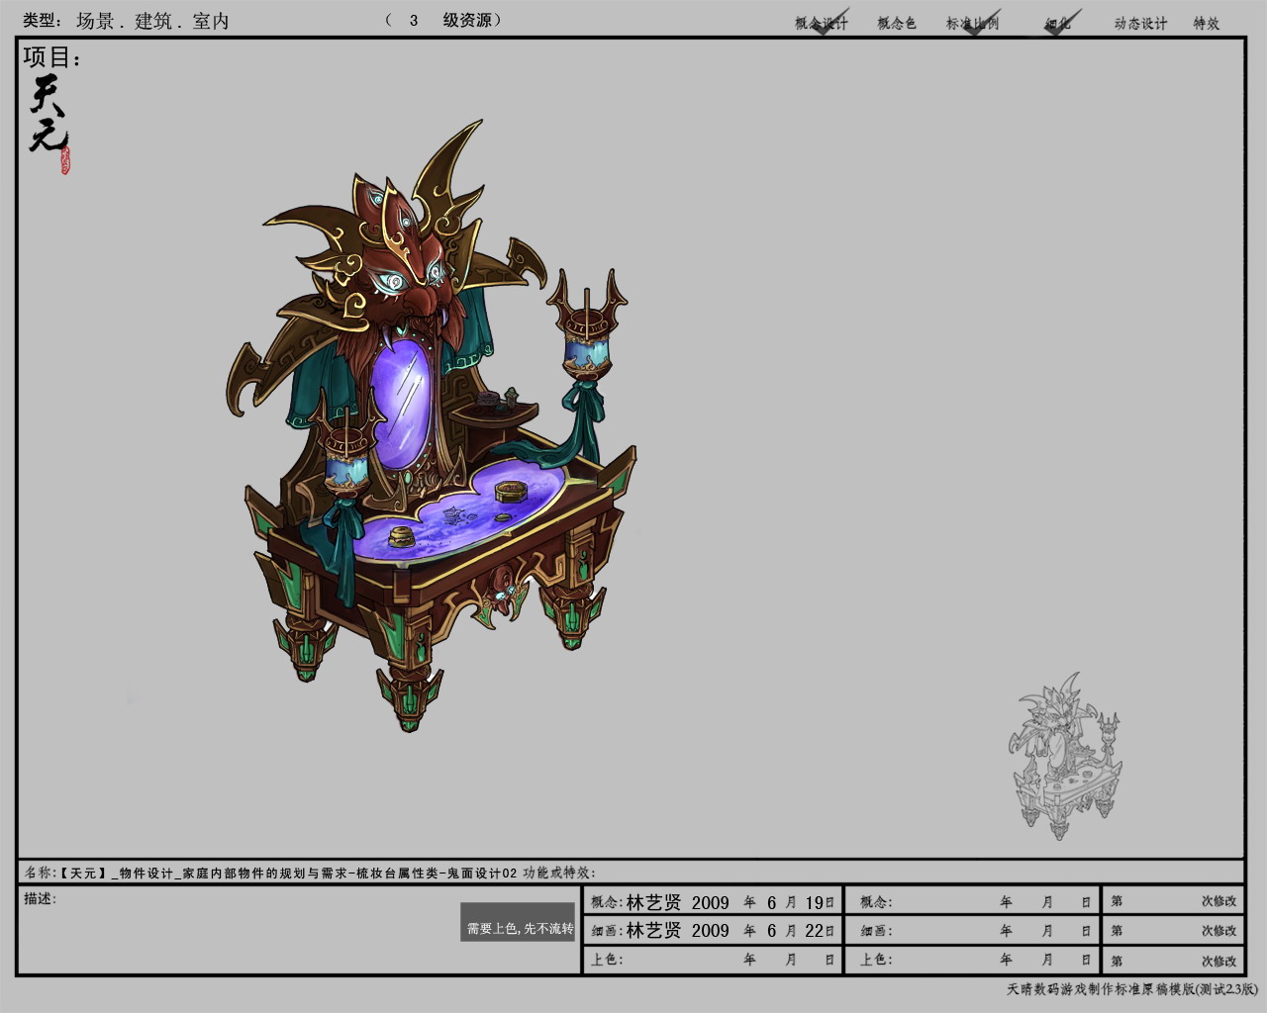The image size is (1267, 1013).
Task: Click the empty second-column 细画: label
Action: tap(876, 931)
